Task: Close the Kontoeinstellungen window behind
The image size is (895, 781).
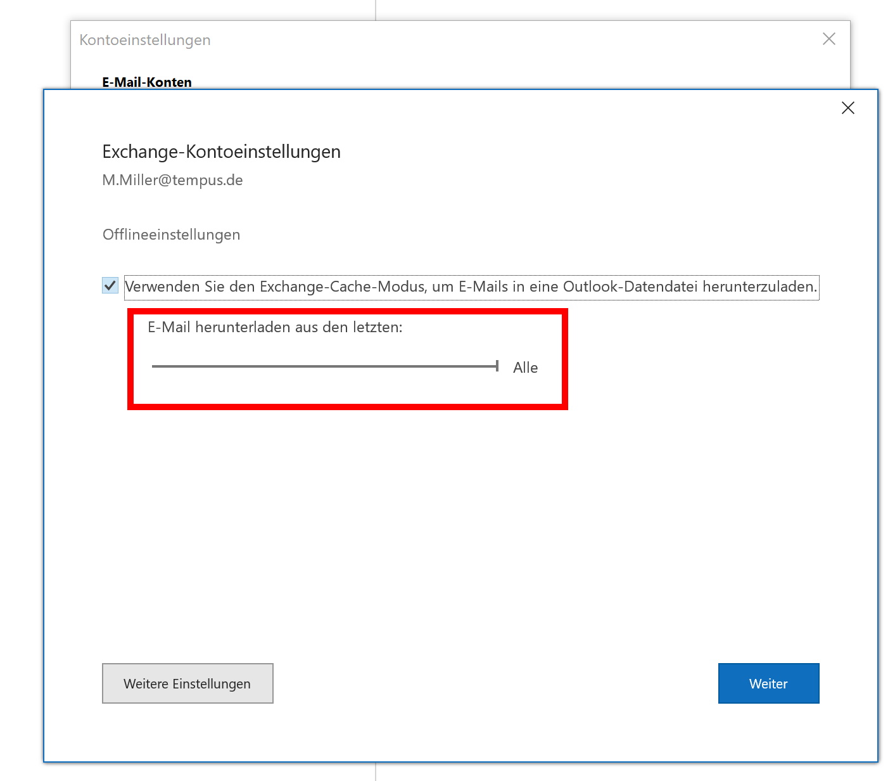Action: click(829, 39)
